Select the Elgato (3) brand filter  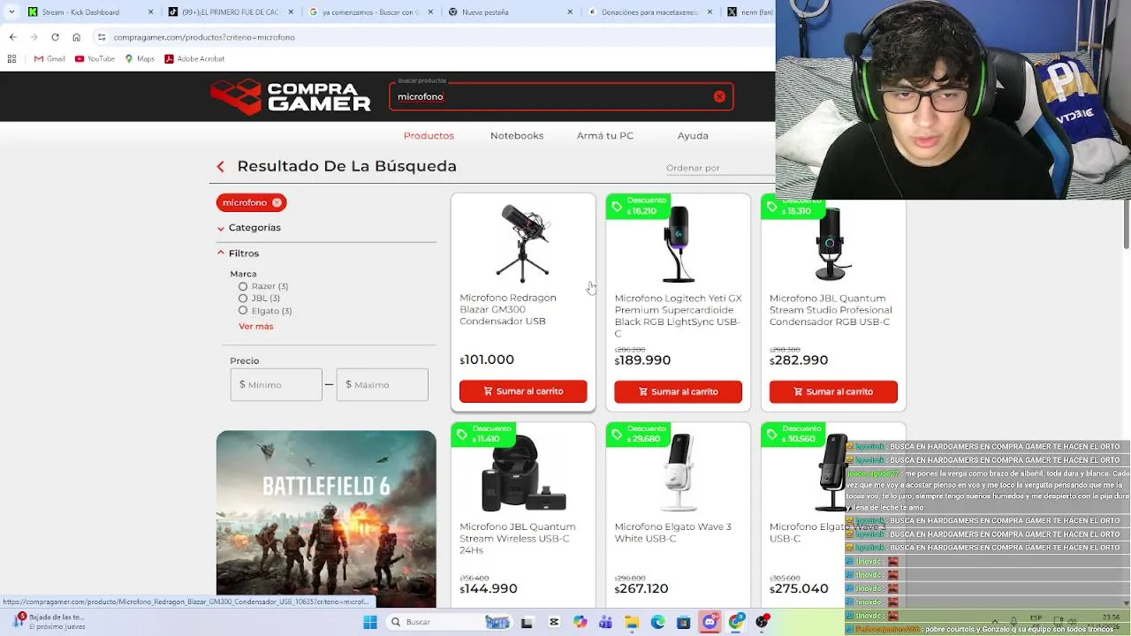pyautogui.click(x=243, y=311)
